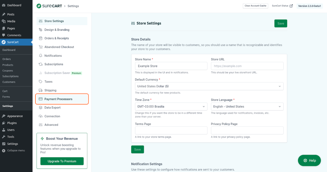
Task: Click the bottom Save button under Store Details
Action: click(x=137, y=149)
